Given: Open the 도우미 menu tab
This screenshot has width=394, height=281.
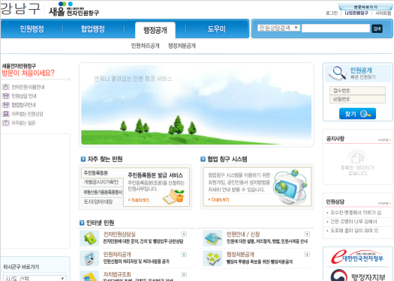Looking at the screenshot, I should [x=216, y=29].
